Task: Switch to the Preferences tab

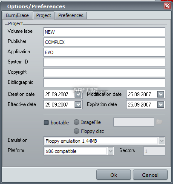Action: pyautogui.click(x=71, y=15)
